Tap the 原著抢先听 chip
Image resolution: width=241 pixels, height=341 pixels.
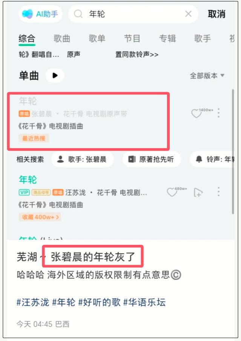point(152,159)
